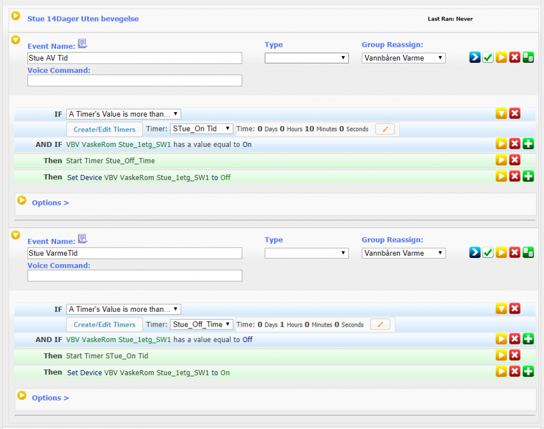Click the Event Name field containing Stue VarmeTid
544x429 pixels.
pyautogui.click(x=134, y=253)
